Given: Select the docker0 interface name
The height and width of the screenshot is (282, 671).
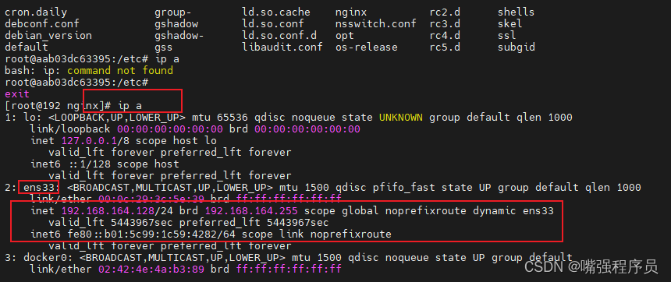Looking at the screenshot, I should pos(45,257).
